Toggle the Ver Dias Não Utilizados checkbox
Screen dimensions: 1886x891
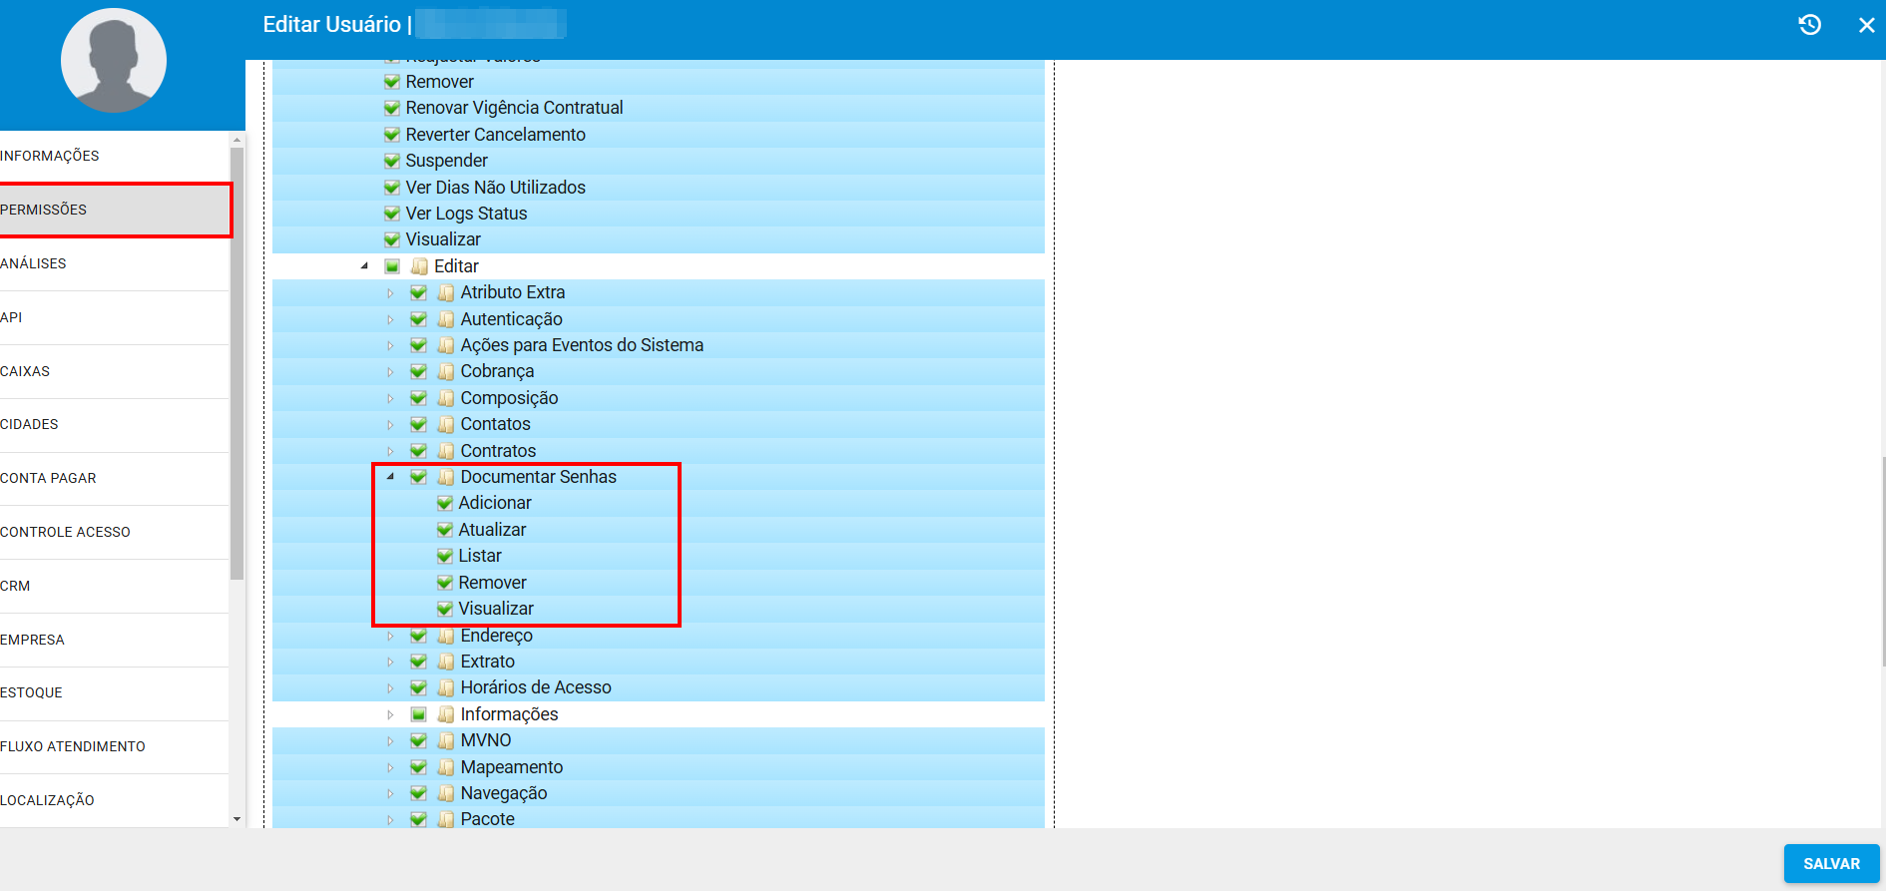click(392, 188)
